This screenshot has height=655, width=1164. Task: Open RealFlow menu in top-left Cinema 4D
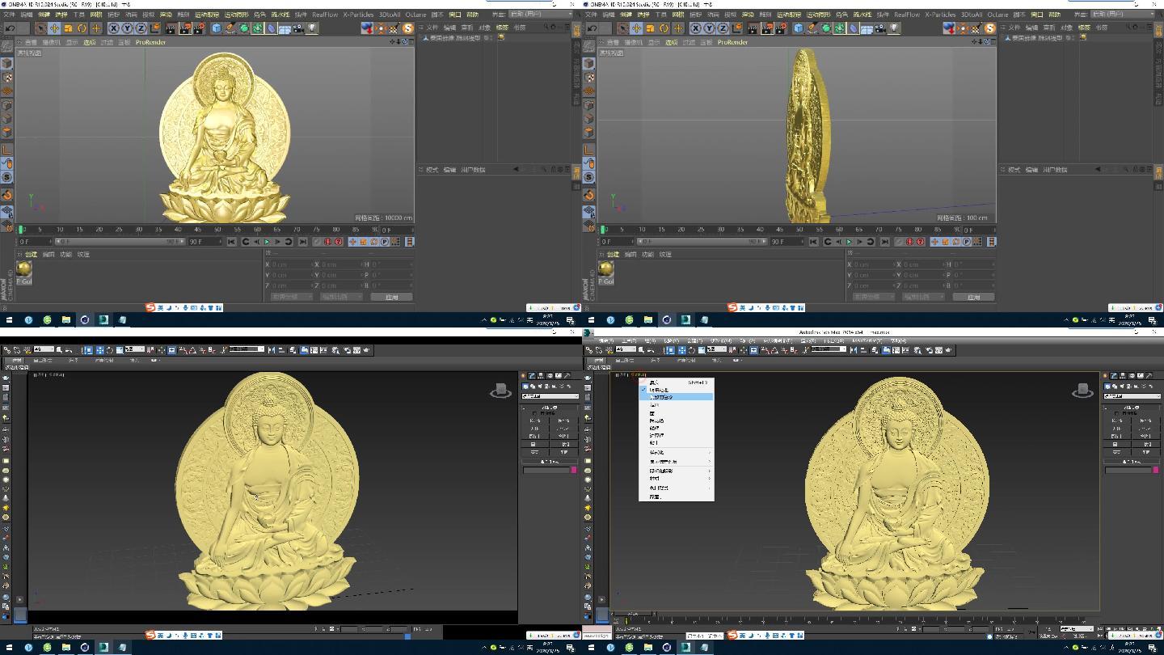(x=325, y=14)
